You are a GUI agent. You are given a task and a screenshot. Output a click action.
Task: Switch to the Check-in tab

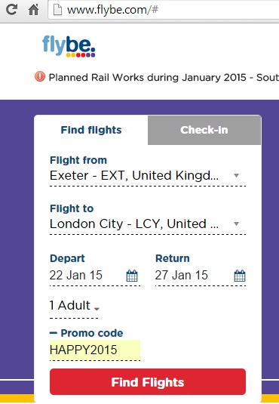(x=204, y=130)
